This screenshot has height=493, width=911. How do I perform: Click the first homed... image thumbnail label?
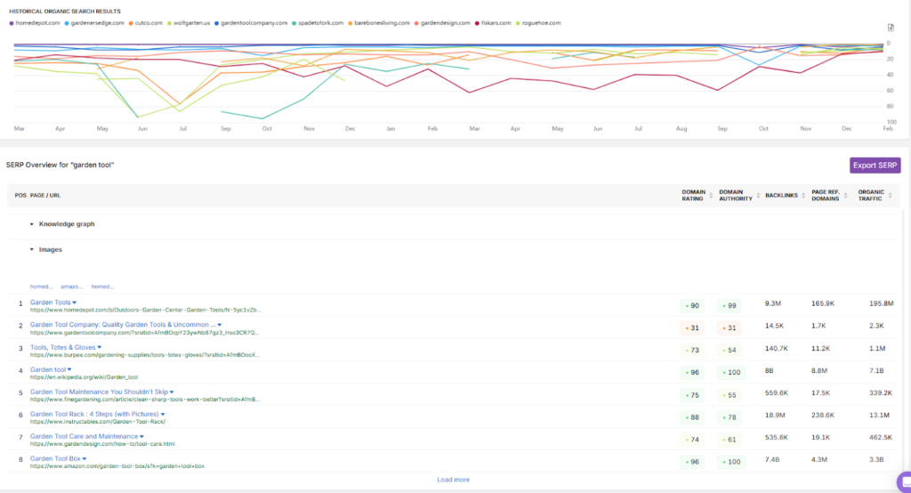coord(41,287)
